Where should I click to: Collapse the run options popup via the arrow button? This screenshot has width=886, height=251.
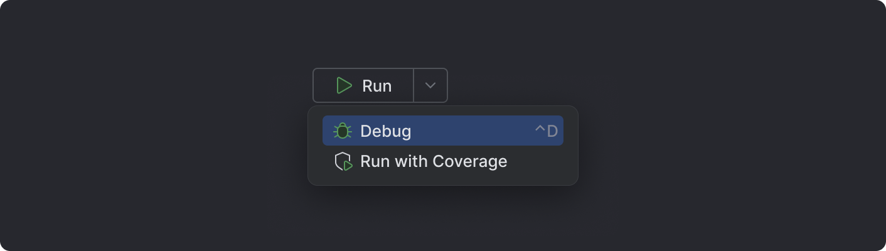click(x=430, y=85)
